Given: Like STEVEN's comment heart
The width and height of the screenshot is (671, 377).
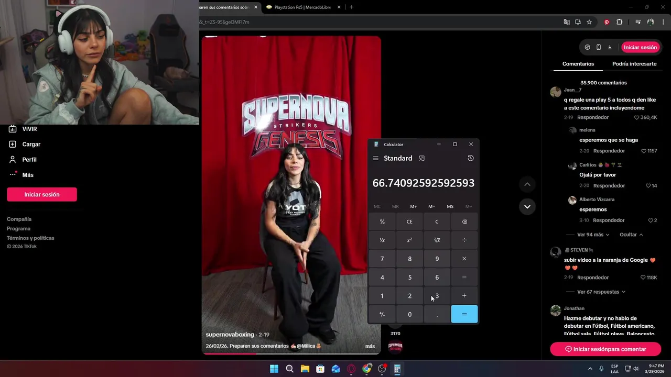Looking at the screenshot, I should [643, 278].
